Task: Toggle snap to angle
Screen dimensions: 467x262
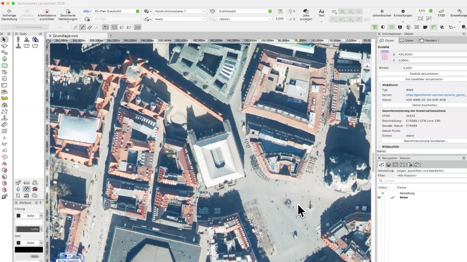Action: pos(350,11)
